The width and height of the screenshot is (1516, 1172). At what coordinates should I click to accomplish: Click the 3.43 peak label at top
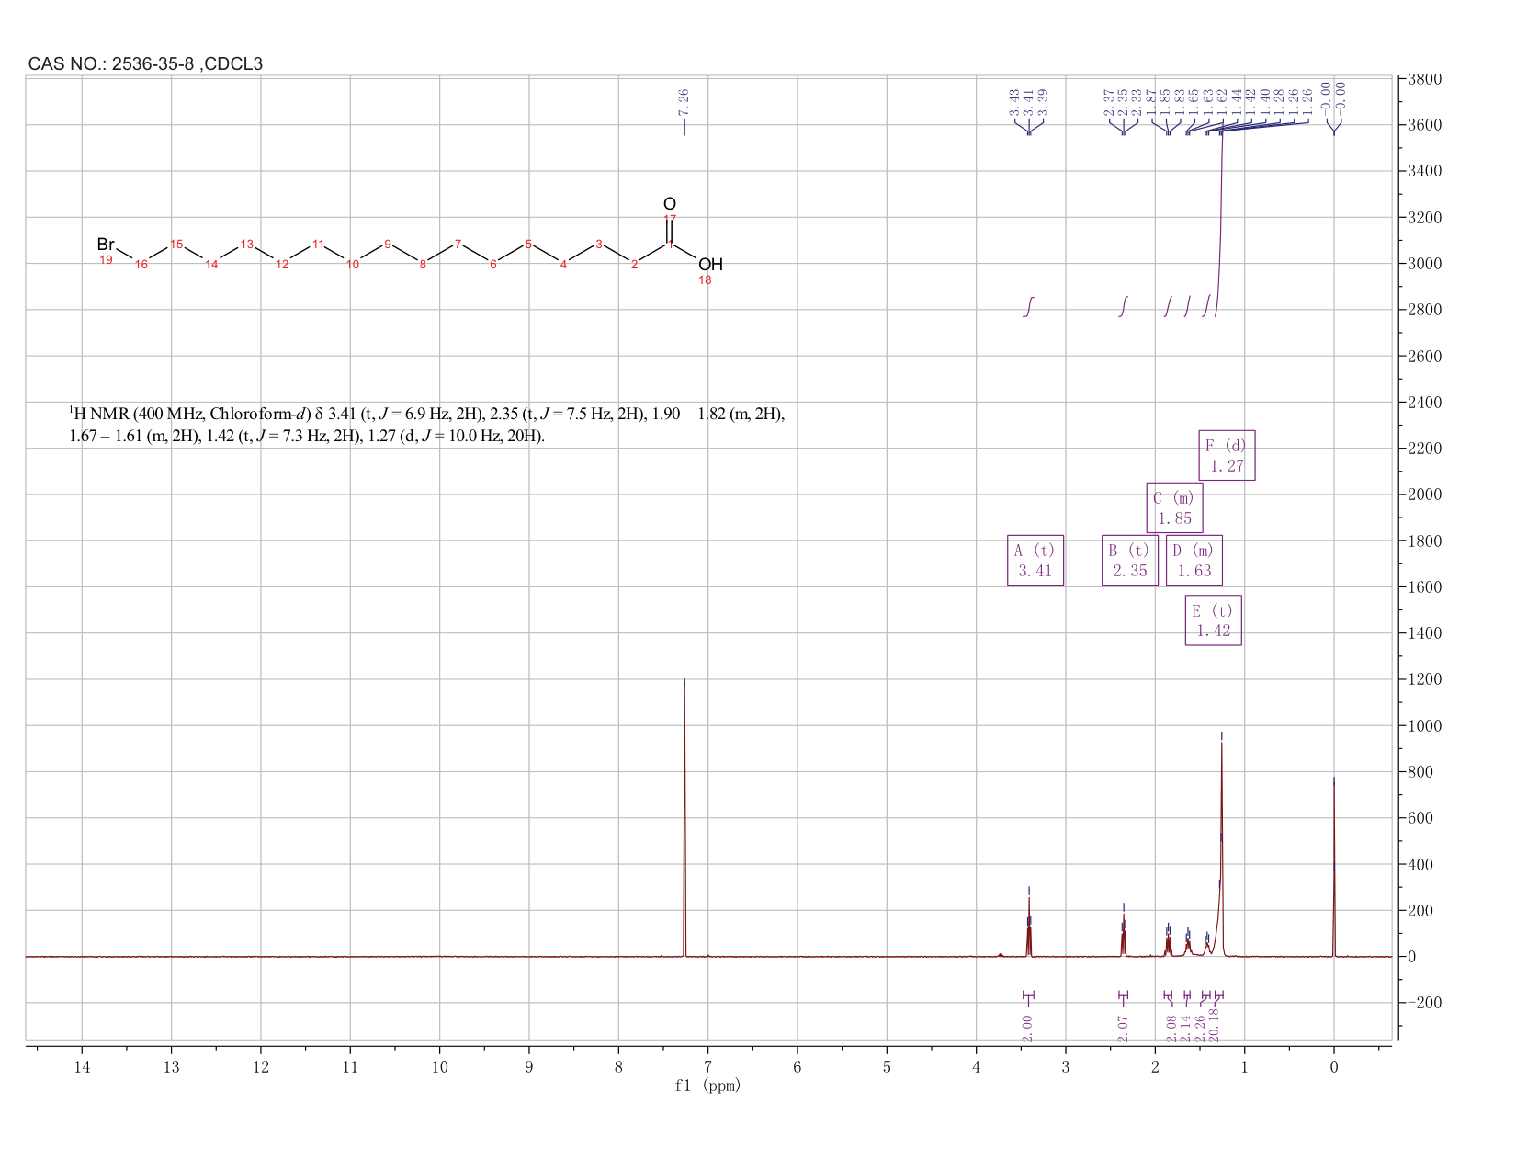point(1014,102)
